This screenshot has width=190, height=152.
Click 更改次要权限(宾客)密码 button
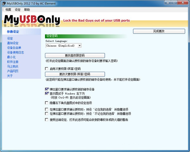tap(75, 74)
